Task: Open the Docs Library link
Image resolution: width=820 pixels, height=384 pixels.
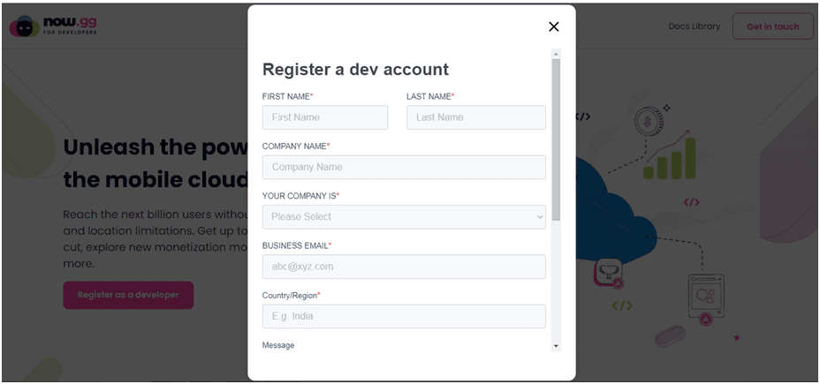Action: coord(694,26)
